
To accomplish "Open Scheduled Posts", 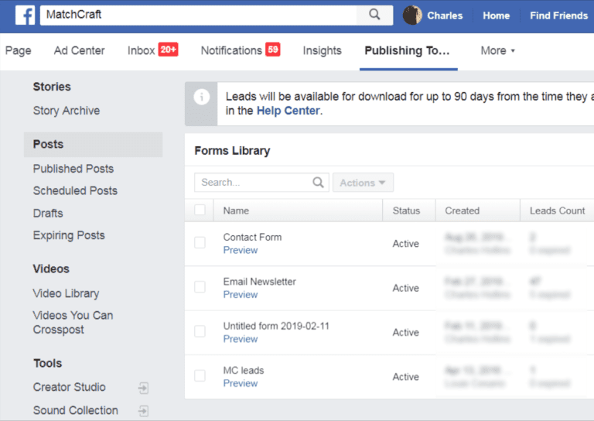I will pos(75,190).
